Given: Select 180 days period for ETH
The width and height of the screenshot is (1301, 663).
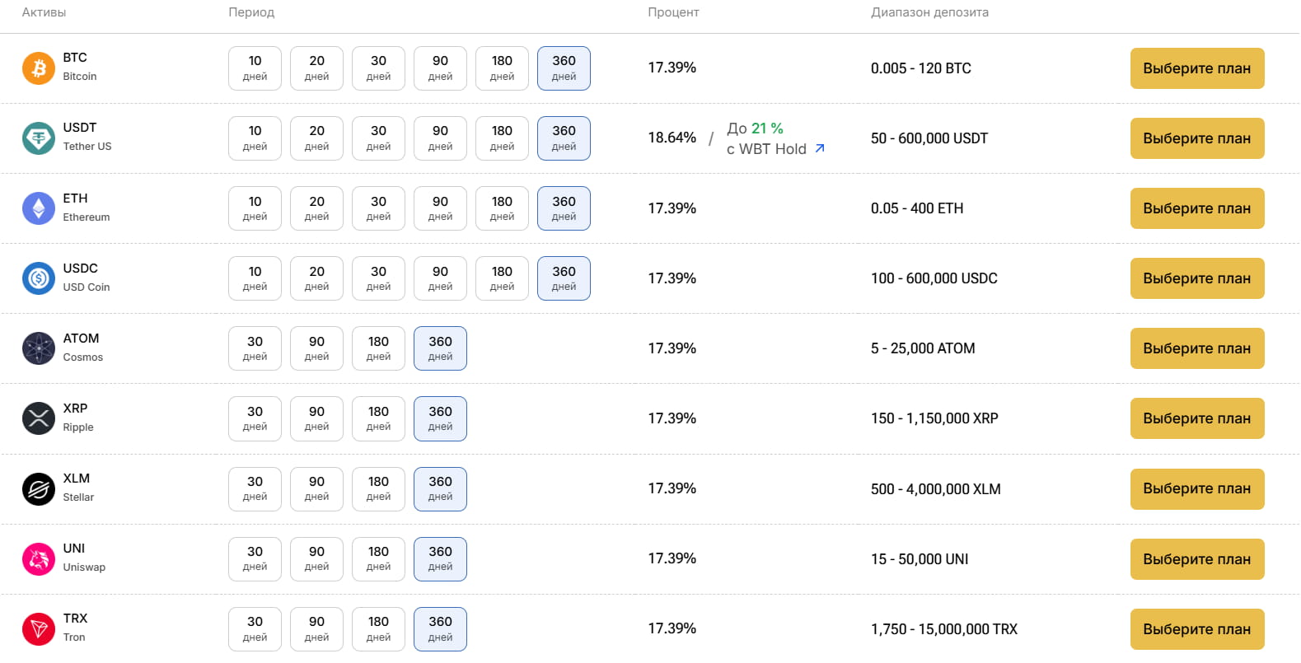Looking at the screenshot, I should (503, 208).
